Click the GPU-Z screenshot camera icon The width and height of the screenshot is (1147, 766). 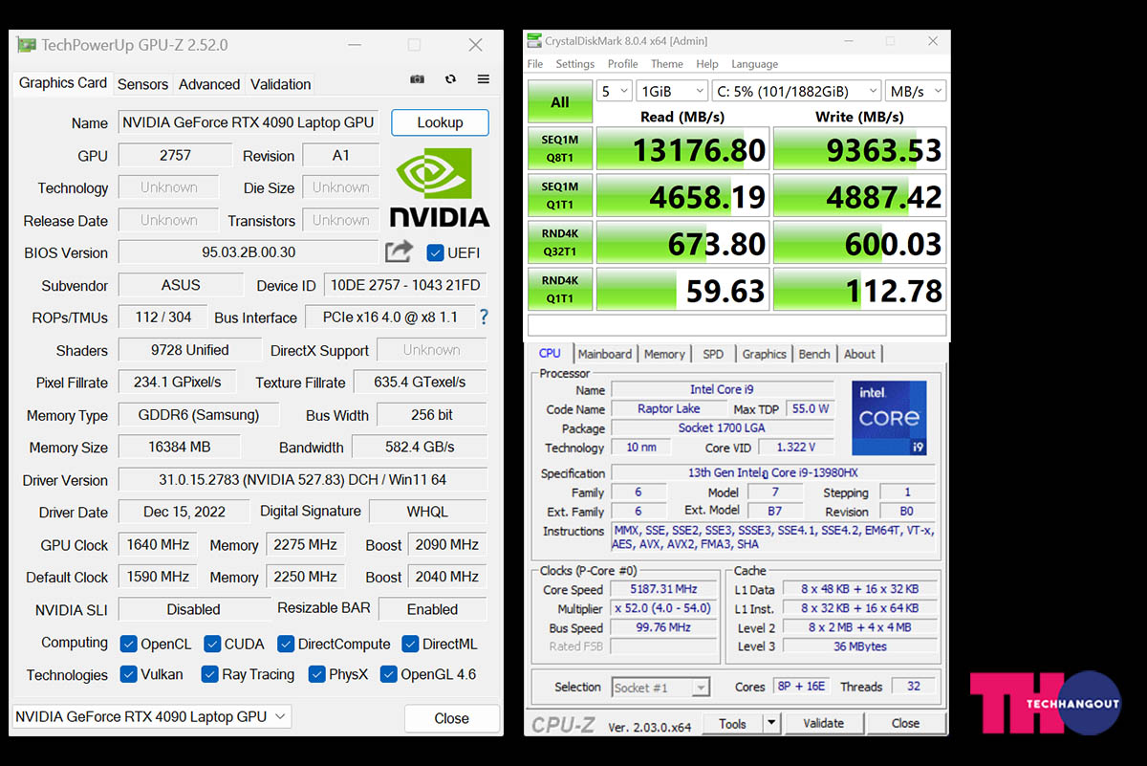417,79
